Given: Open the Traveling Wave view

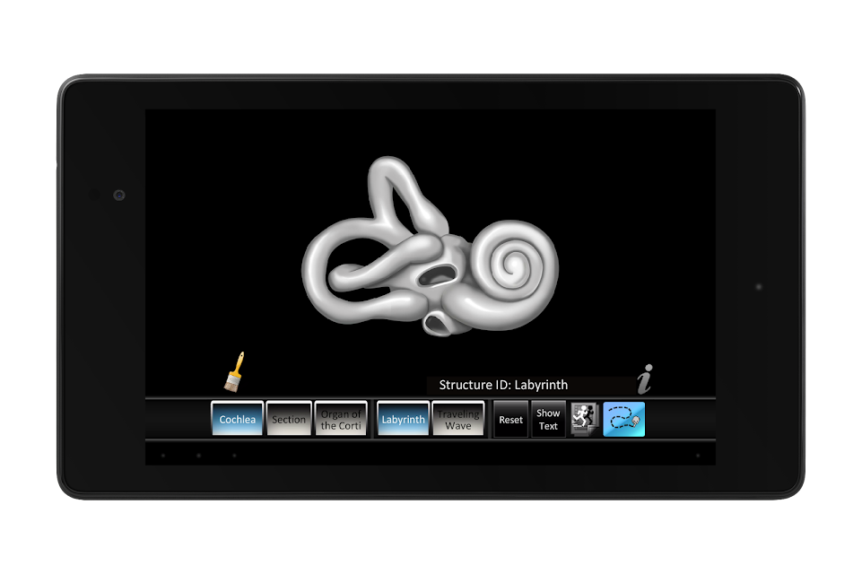Looking at the screenshot, I should [458, 419].
